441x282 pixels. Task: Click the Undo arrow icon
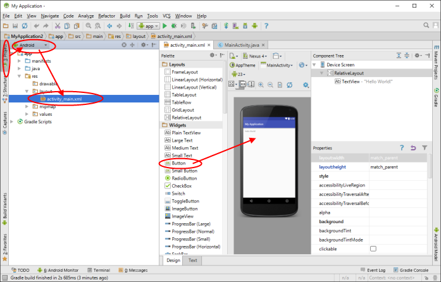tap(36, 26)
